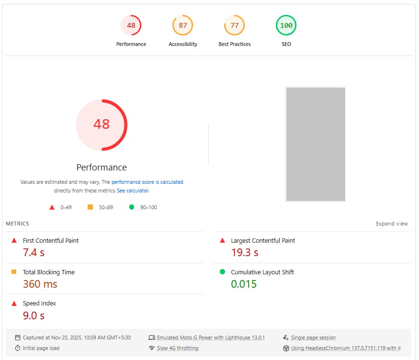Select the Accessibility 87 score gauge
Screen dimensions: 419x360
click(182, 25)
